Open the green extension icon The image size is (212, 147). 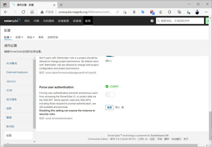click(x=161, y=12)
